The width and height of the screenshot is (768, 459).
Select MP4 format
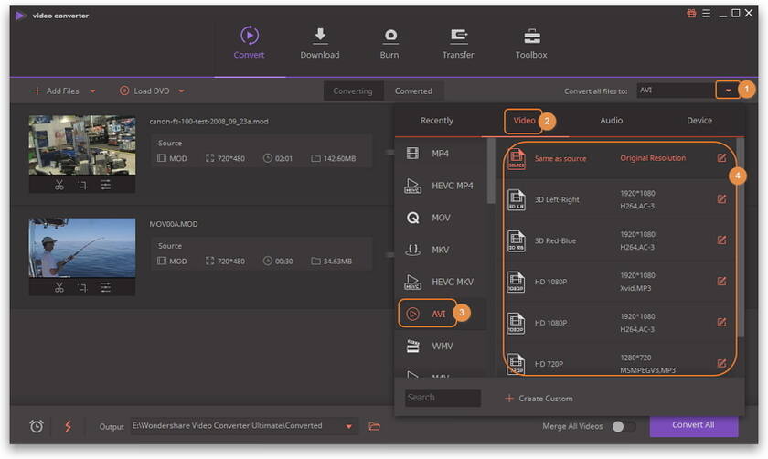tap(441, 154)
